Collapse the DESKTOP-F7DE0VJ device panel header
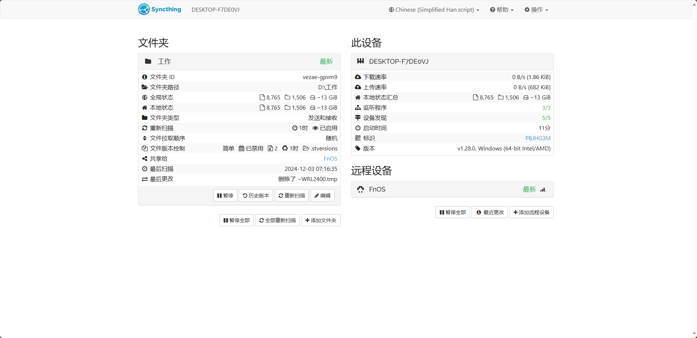This screenshot has height=338, width=697. pyautogui.click(x=452, y=62)
